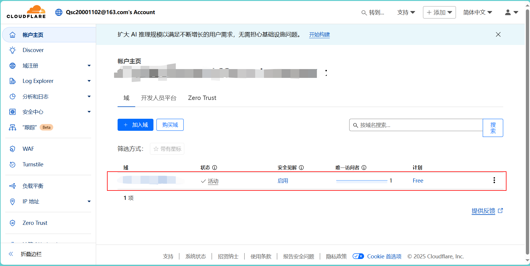Viewport: 530px width, 266px height.
Task: Open the 简体中文 language dropdown
Action: [477, 12]
